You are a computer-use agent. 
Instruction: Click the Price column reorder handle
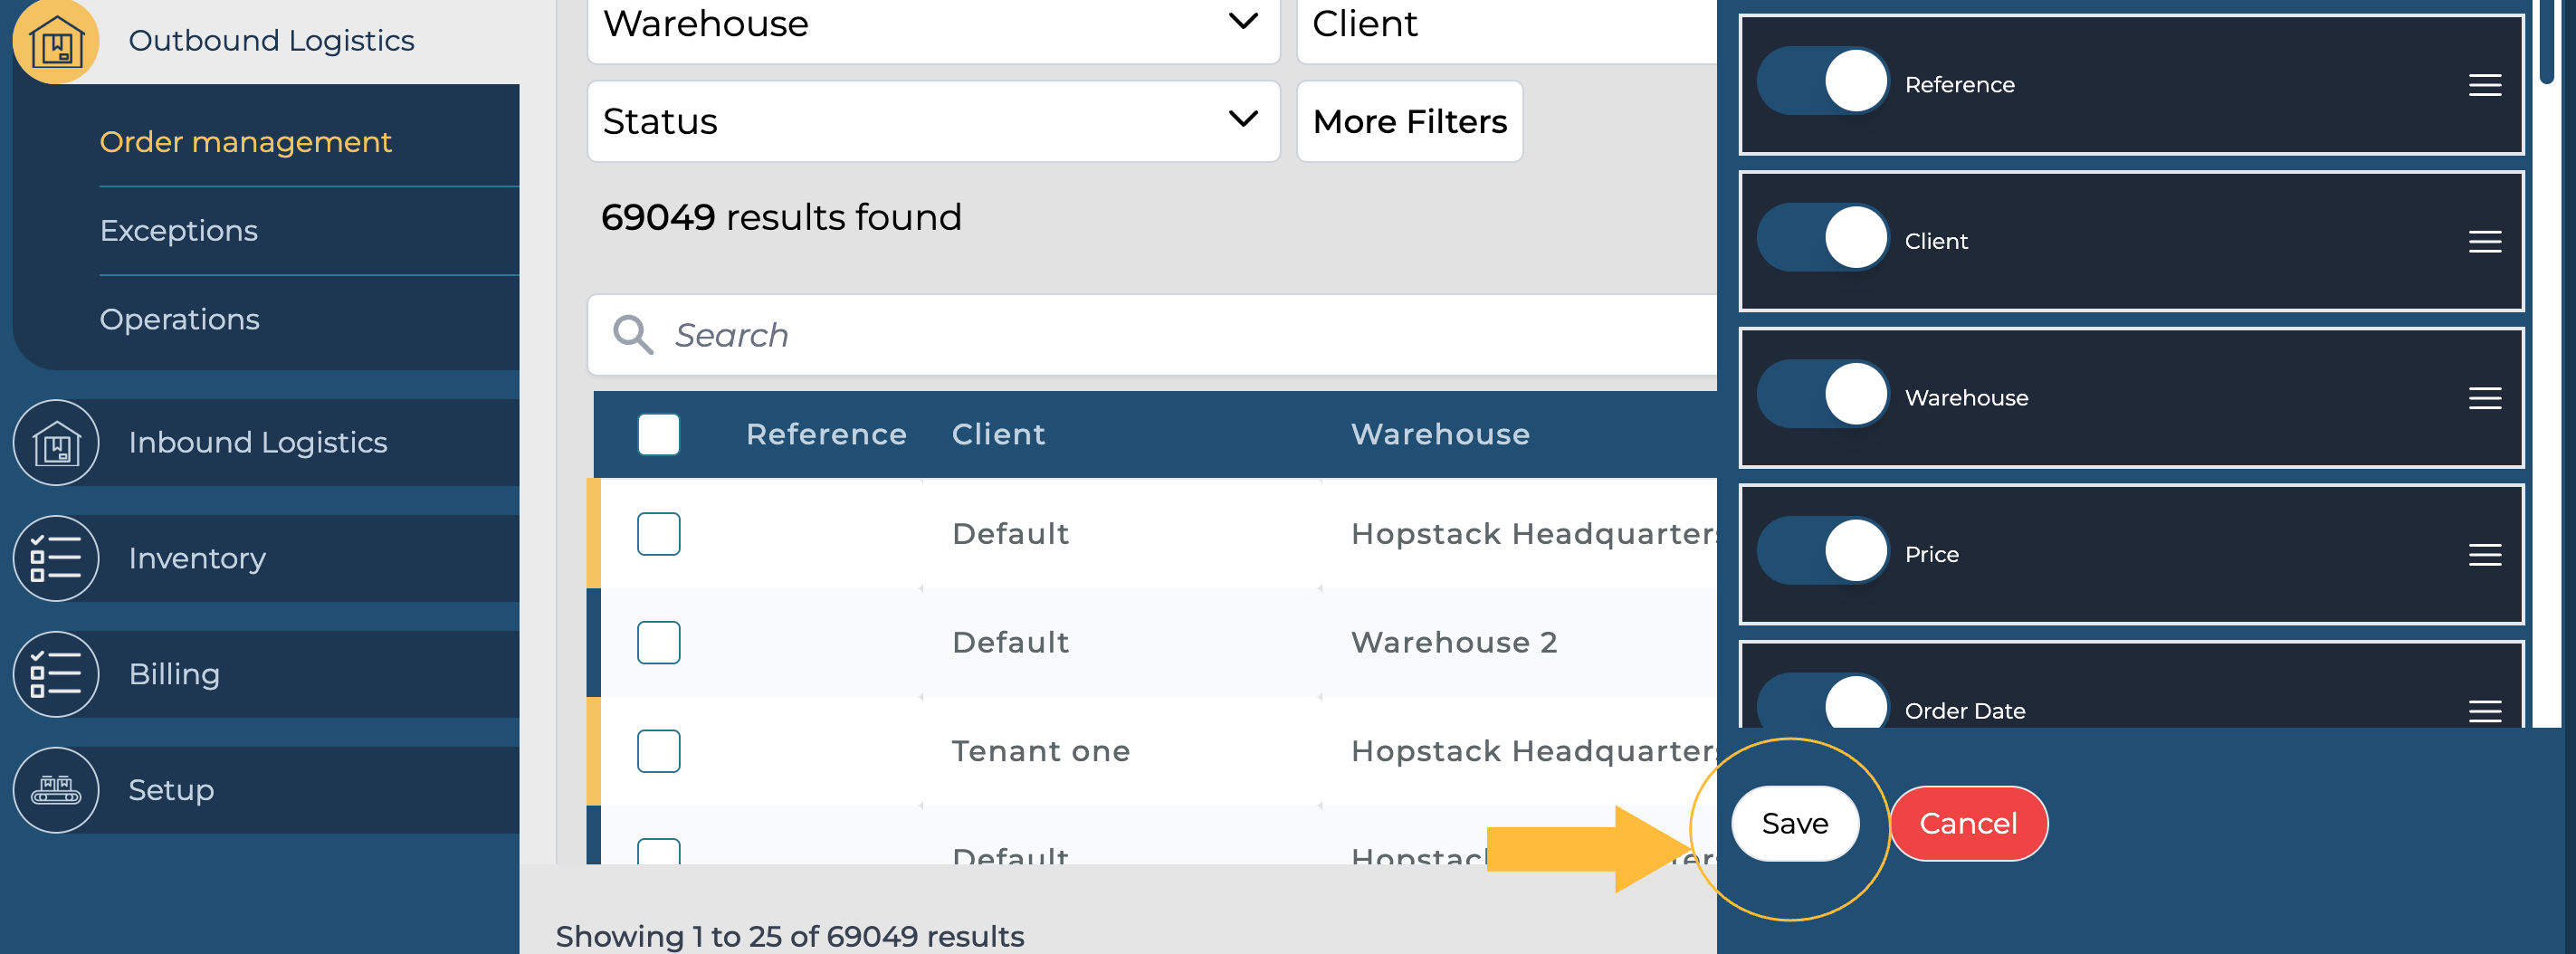pyautogui.click(x=2484, y=555)
